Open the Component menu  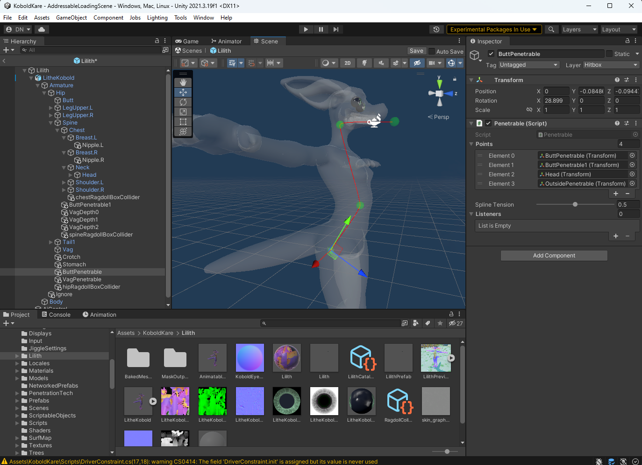point(108,18)
